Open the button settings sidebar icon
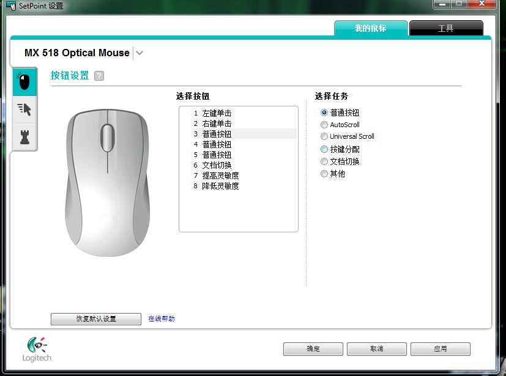The height and width of the screenshot is (376, 506). click(24, 82)
